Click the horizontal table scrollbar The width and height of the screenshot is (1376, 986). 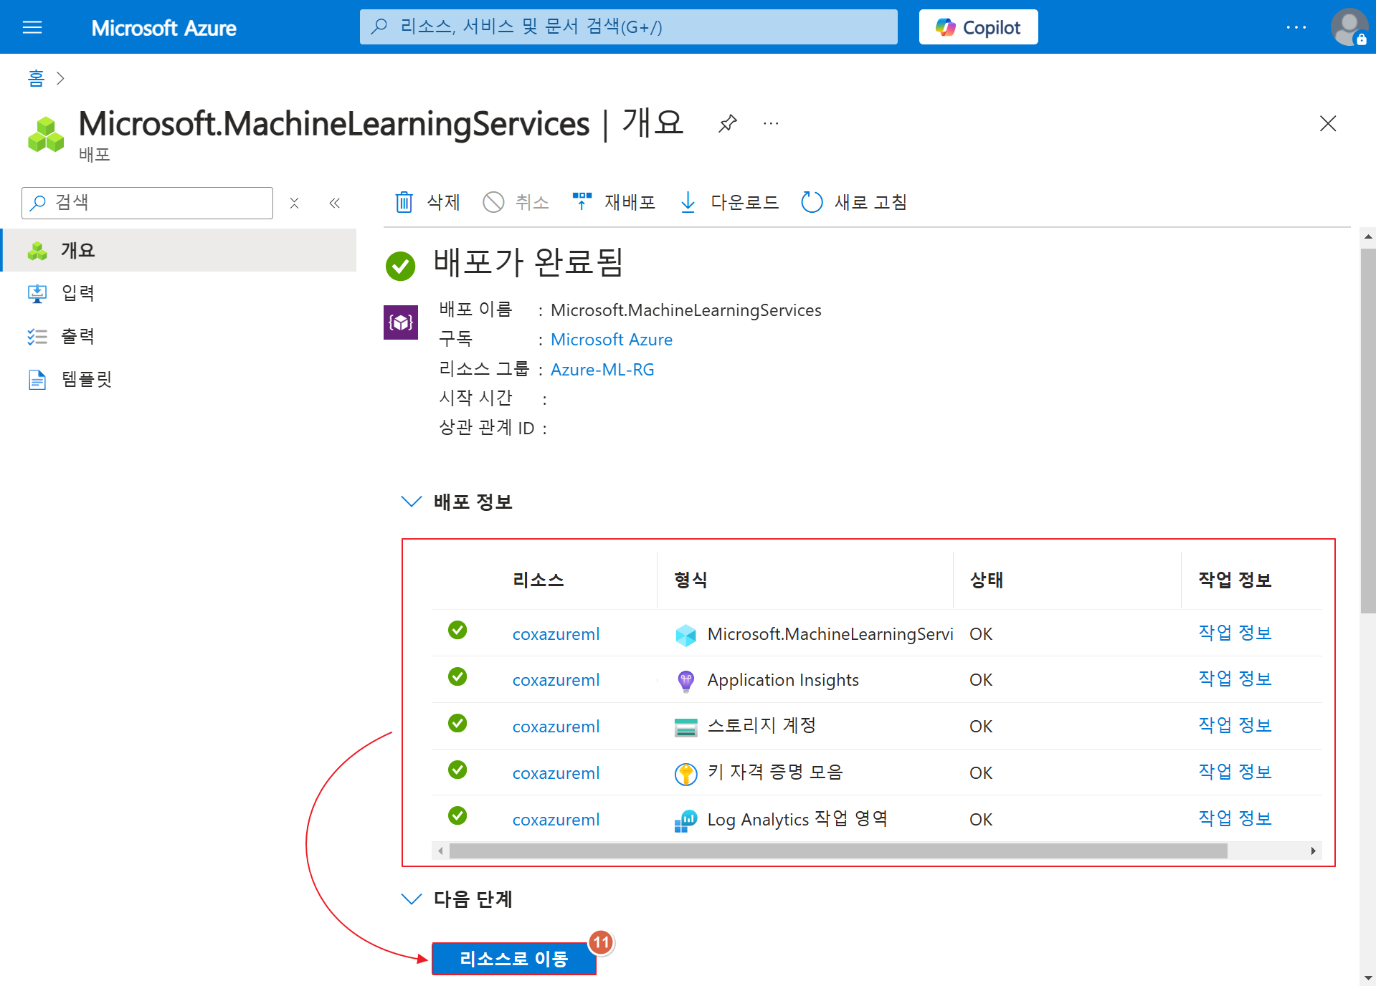(x=838, y=851)
